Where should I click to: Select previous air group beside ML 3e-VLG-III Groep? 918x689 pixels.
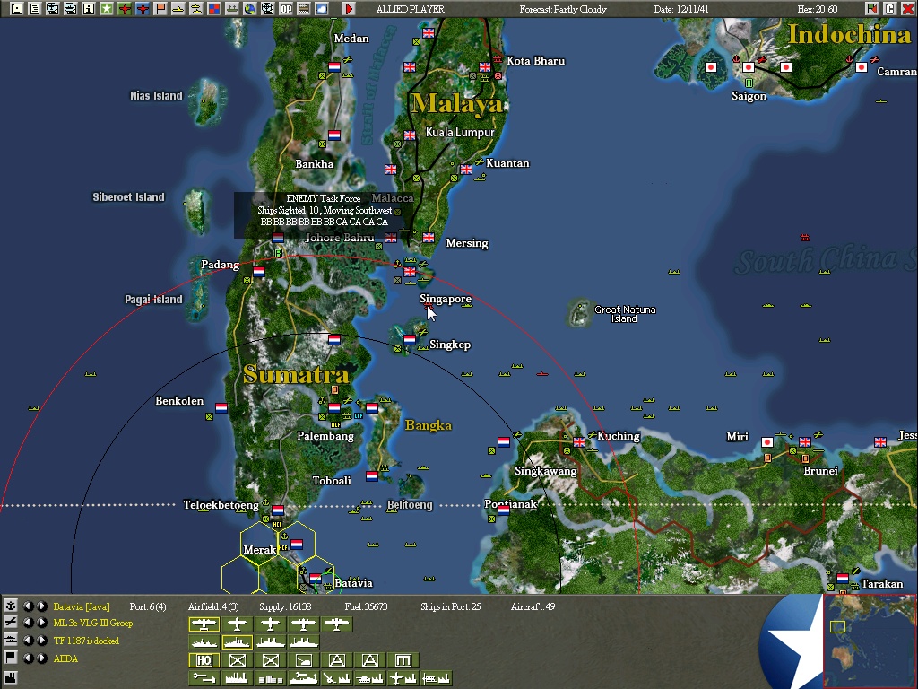(x=28, y=623)
